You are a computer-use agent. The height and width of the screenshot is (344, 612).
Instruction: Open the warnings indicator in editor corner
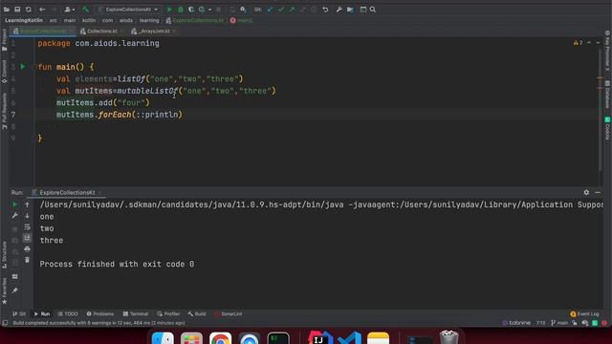(x=578, y=42)
